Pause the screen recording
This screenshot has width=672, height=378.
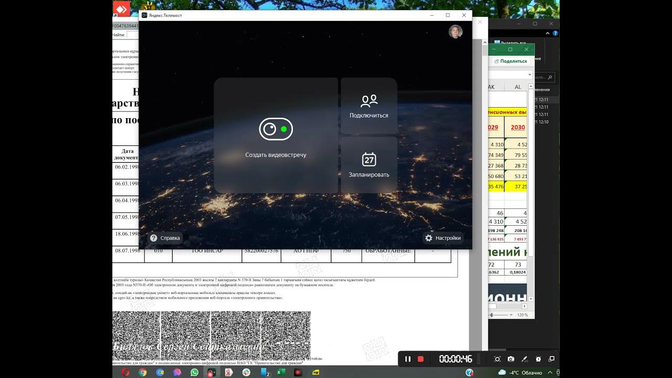click(x=407, y=359)
